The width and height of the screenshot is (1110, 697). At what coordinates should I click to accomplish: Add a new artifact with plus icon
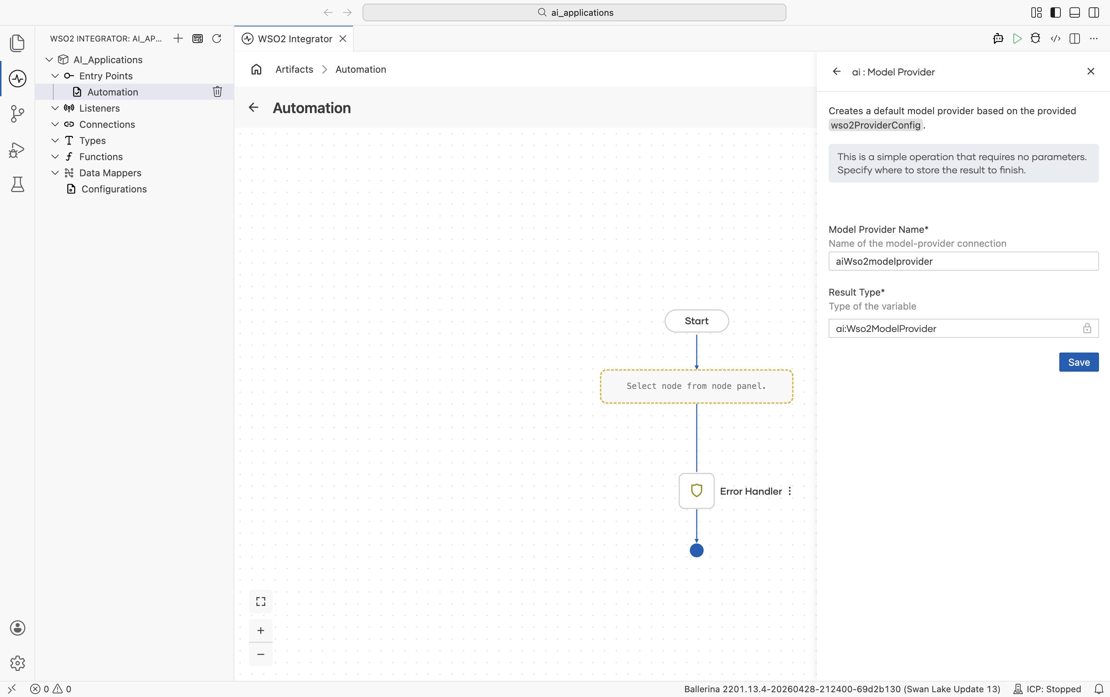coord(178,38)
